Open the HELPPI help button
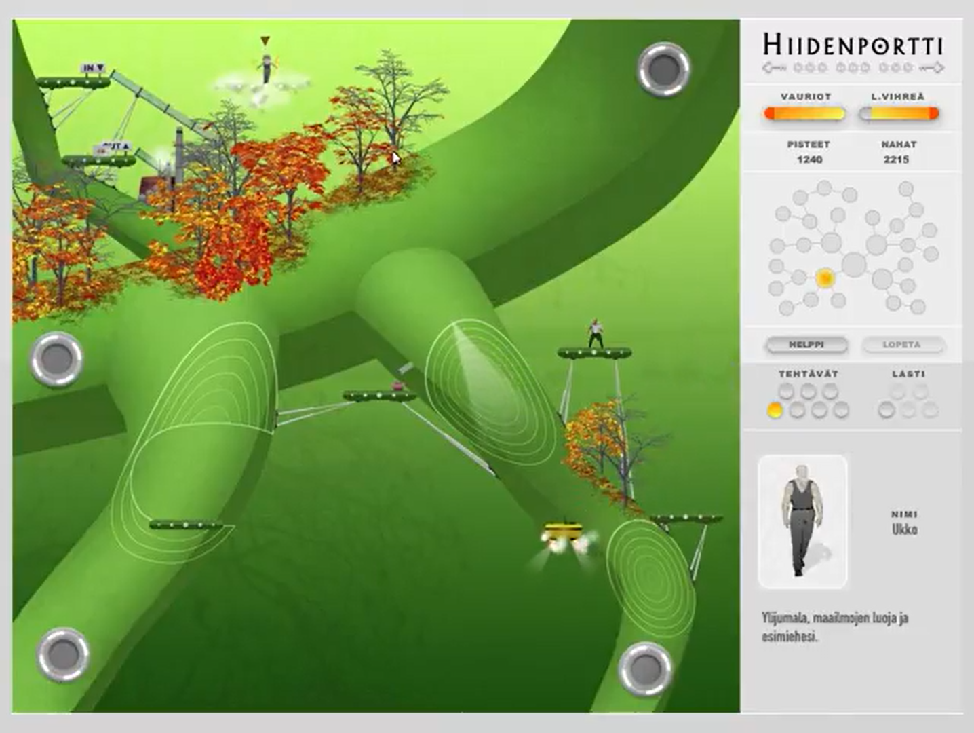This screenshot has width=974, height=733. pos(806,345)
